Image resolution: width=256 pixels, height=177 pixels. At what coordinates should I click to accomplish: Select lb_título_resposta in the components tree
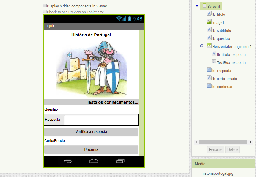(231, 54)
